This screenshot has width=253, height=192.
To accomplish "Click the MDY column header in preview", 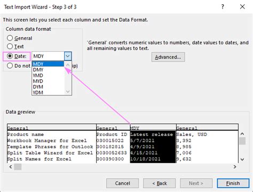I will (153, 127).
